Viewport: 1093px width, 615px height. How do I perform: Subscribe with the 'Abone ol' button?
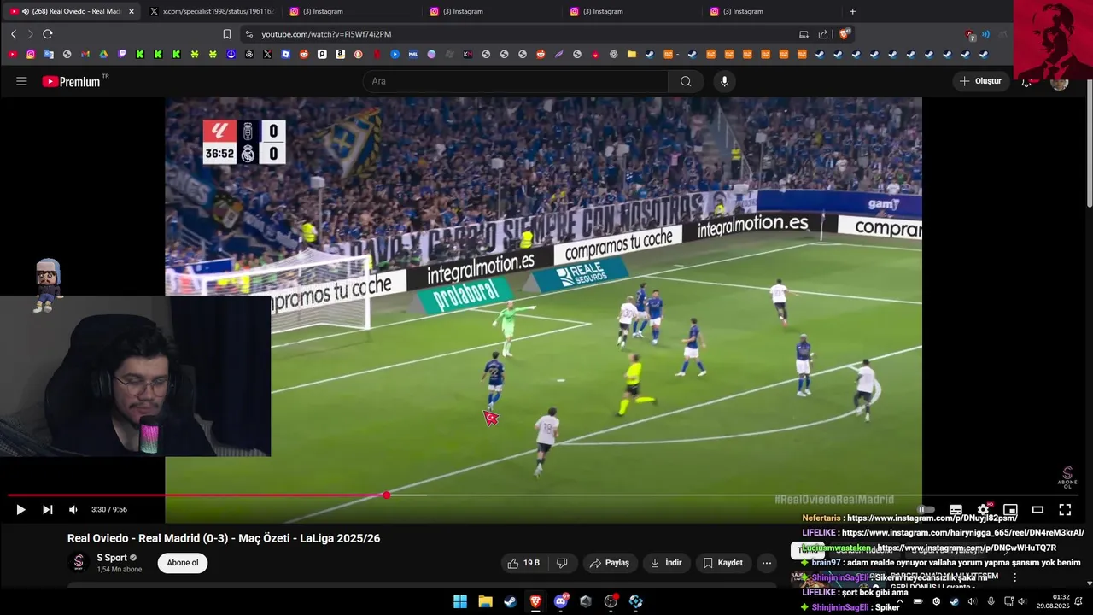tap(183, 563)
